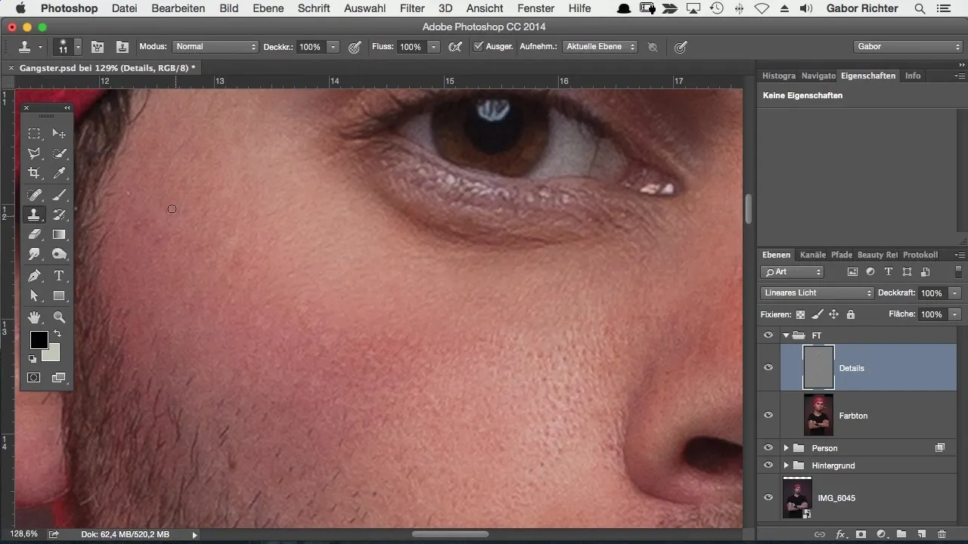
Task: Select the Zoom tool
Action: click(x=59, y=317)
